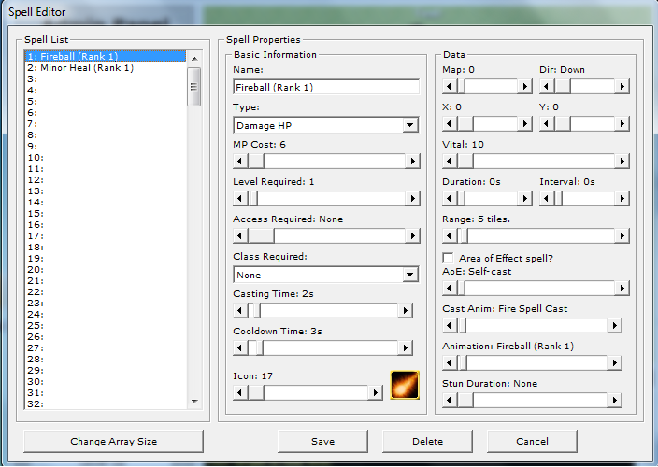The height and width of the screenshot is (467, 658).
Task: Click the Delete button
Action: [427, 441]
